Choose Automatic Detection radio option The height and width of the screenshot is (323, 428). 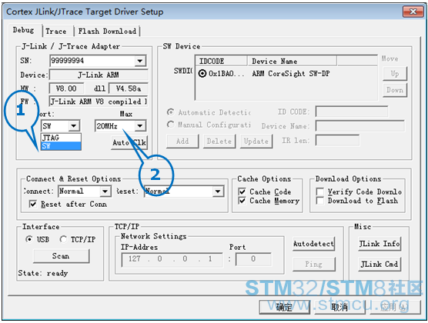[171, 112]
